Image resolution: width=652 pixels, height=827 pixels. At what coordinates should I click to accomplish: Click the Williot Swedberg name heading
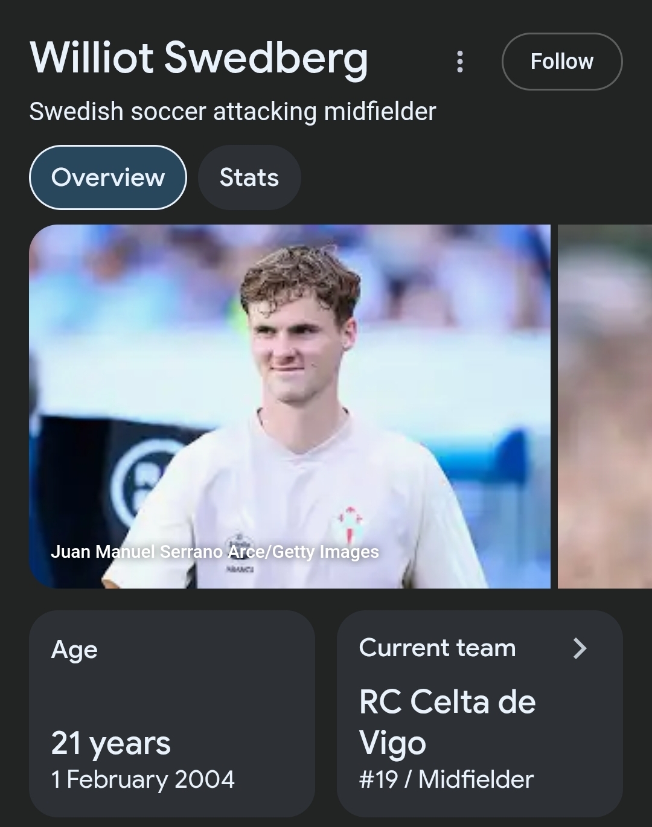pos(199,58)
